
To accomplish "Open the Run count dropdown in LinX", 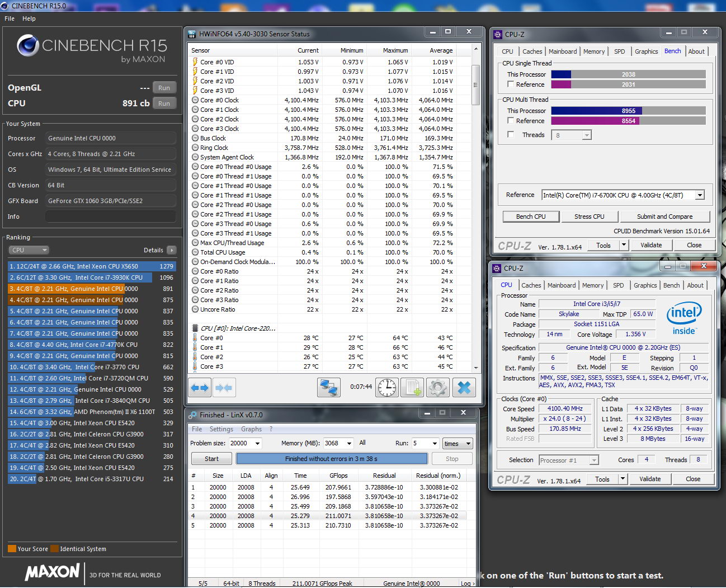I will tap(434, 443).
